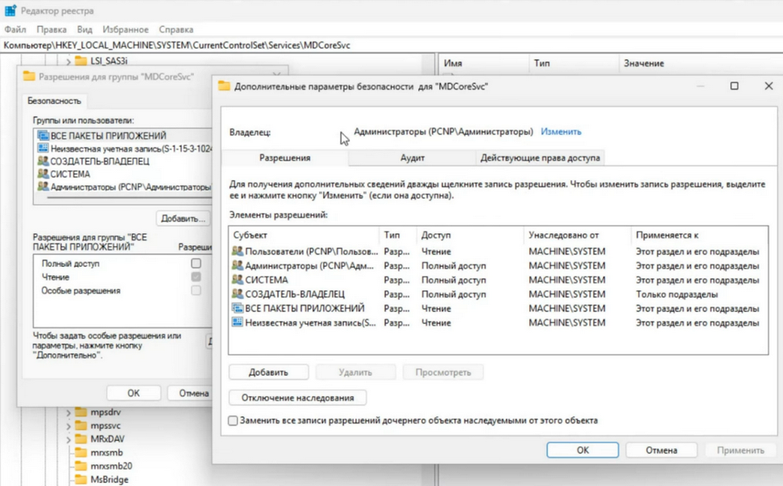Click the СИСТЕМА user icon in permission entries
This screenshot has width=783, height=486.
(238, 280)
